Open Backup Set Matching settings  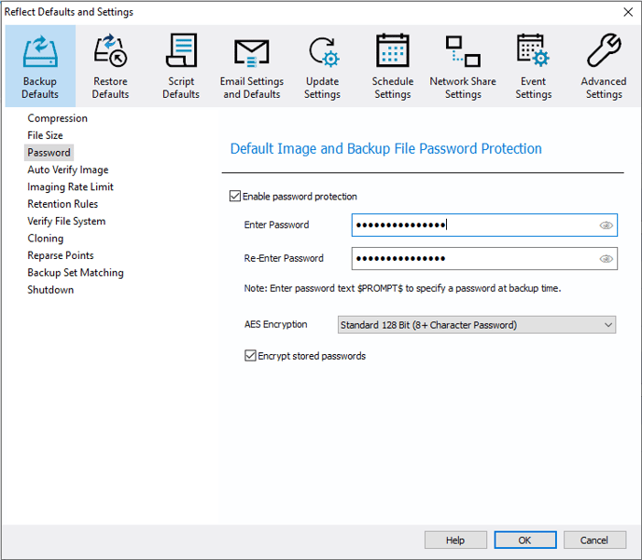coord(76,273)
